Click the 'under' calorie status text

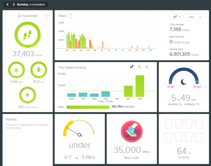[x=80, y=145]
